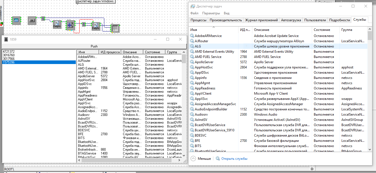The image size is (376, 173).
Task: Click the gear icon of AJRouter in Task Manager
Action: coord(192,41)
